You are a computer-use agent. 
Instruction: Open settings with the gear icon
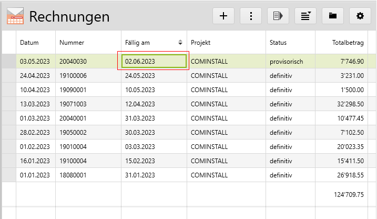click(x=360, y=16)
